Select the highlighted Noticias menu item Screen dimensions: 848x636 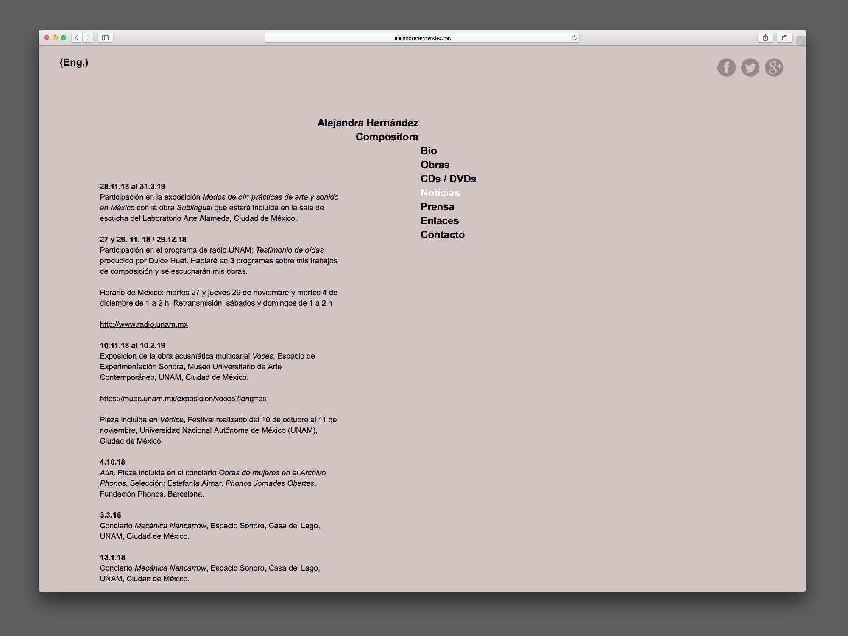click(440, 193)
